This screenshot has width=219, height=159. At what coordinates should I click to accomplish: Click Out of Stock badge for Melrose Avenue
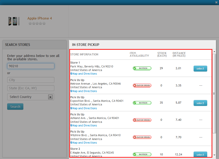point(142,86)
